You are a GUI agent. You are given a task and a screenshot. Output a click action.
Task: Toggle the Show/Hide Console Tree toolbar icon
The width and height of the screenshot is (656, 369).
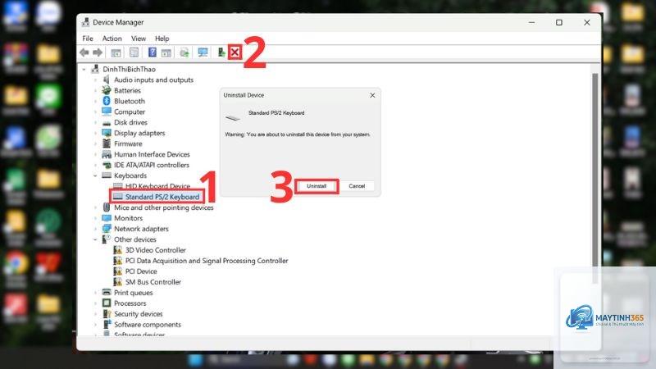pyautogui.click(x=116, y=52)
